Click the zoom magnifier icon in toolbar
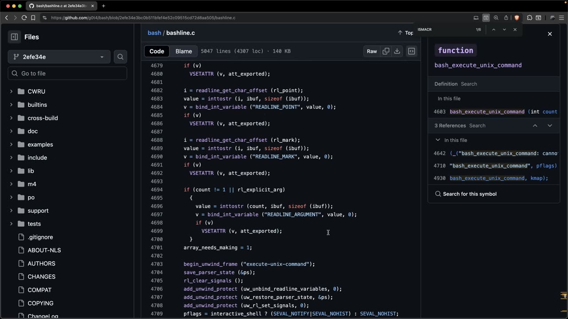 point(496,18)
